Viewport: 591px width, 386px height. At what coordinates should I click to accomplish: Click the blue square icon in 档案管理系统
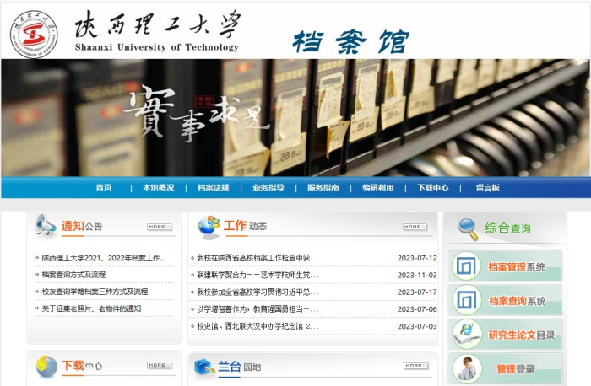(466, 266)
